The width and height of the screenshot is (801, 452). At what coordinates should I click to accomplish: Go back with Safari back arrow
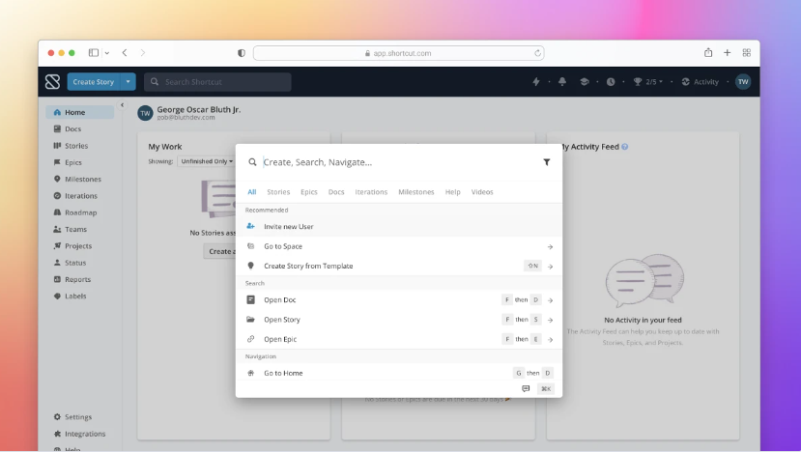[125, 52]
